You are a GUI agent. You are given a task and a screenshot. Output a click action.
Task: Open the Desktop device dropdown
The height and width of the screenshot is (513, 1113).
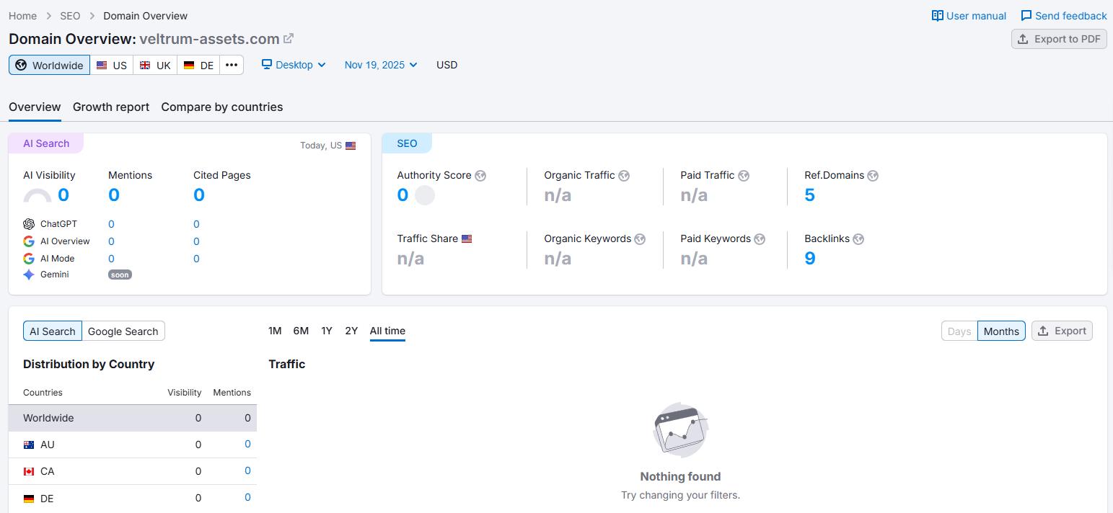[294, 64]
